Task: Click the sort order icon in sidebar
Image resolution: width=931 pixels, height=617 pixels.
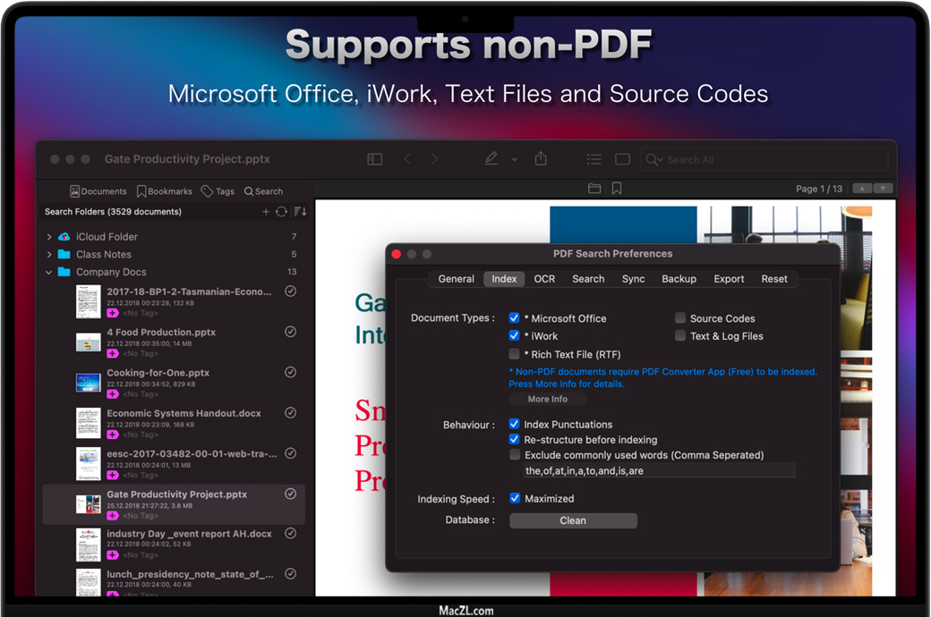Action: [x=300, y=212]
